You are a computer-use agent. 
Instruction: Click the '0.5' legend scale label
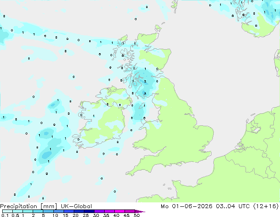(x=15, y=215)
